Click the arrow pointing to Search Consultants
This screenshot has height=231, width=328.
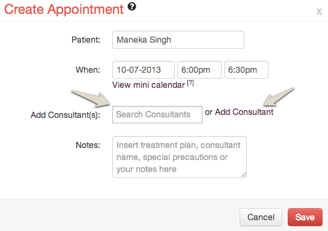point(91,98)
